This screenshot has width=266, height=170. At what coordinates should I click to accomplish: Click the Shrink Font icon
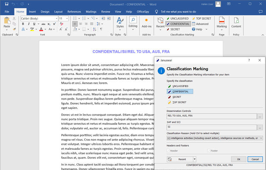(x=66, y=29)
